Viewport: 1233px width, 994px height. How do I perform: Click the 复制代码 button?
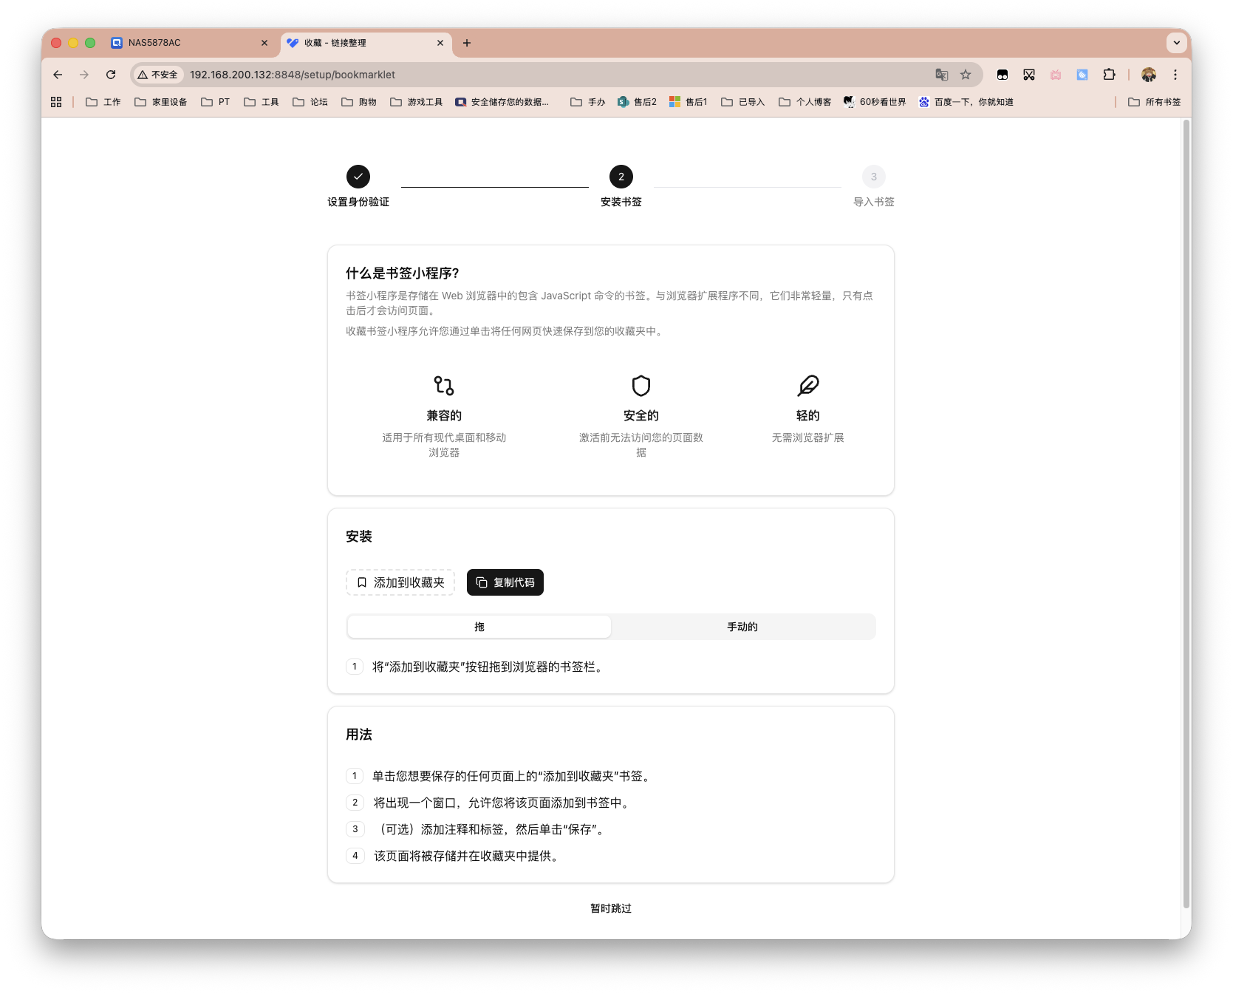pyautogui.click(x=505, y=582)
